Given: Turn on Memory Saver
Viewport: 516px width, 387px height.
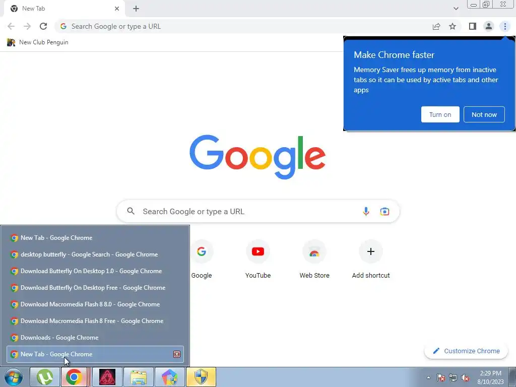Looking at the screenshot, I should [440, 114].
